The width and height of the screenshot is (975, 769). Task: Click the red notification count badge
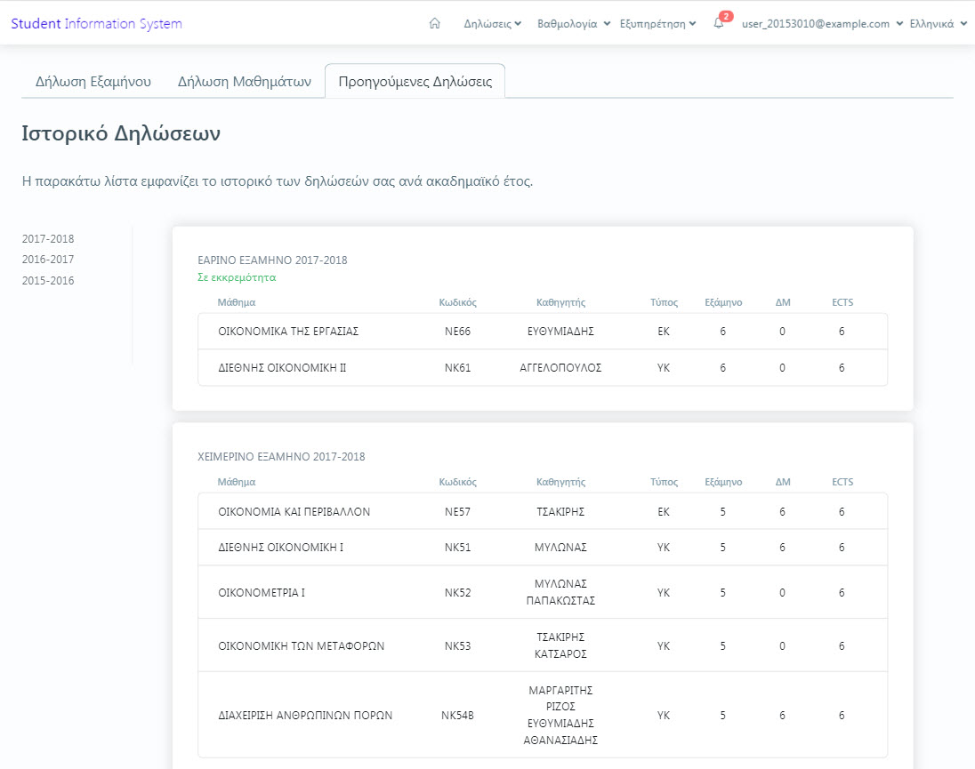[726, 16]
